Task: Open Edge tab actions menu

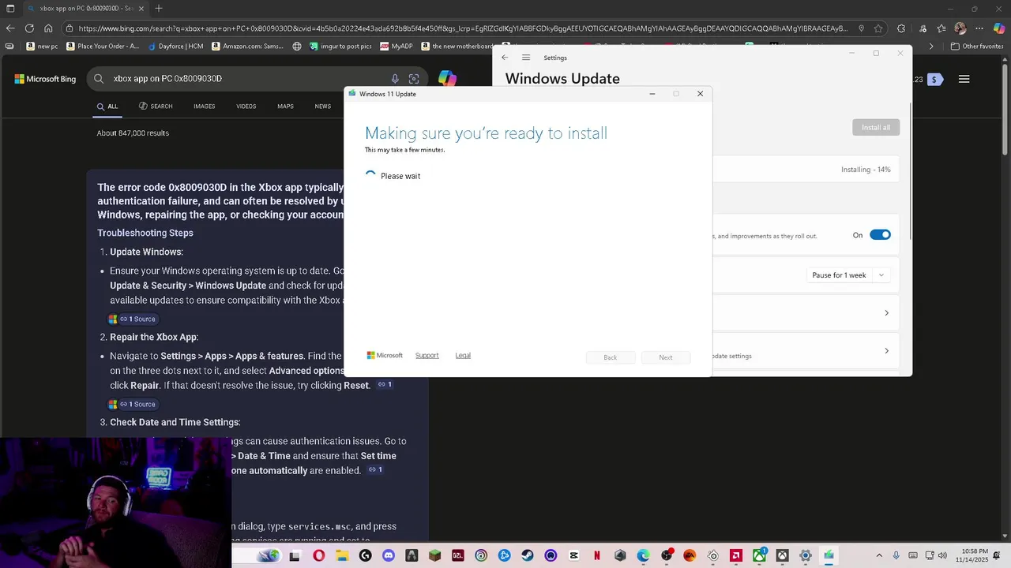Action: click(10, 9)
